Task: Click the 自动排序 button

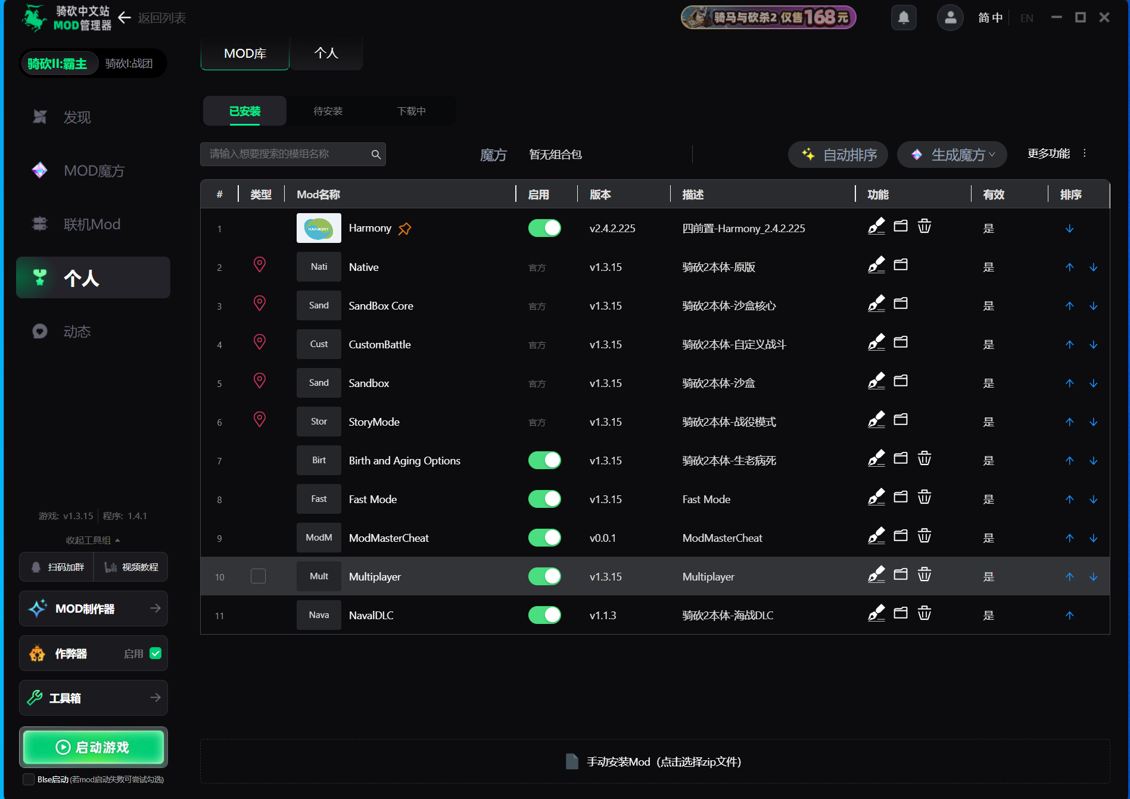Action: coord(838,155)
